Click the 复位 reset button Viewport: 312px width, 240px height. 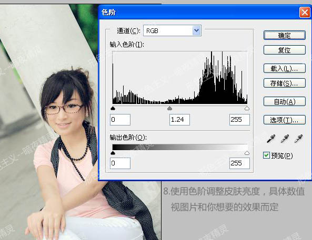pos(285,50)
